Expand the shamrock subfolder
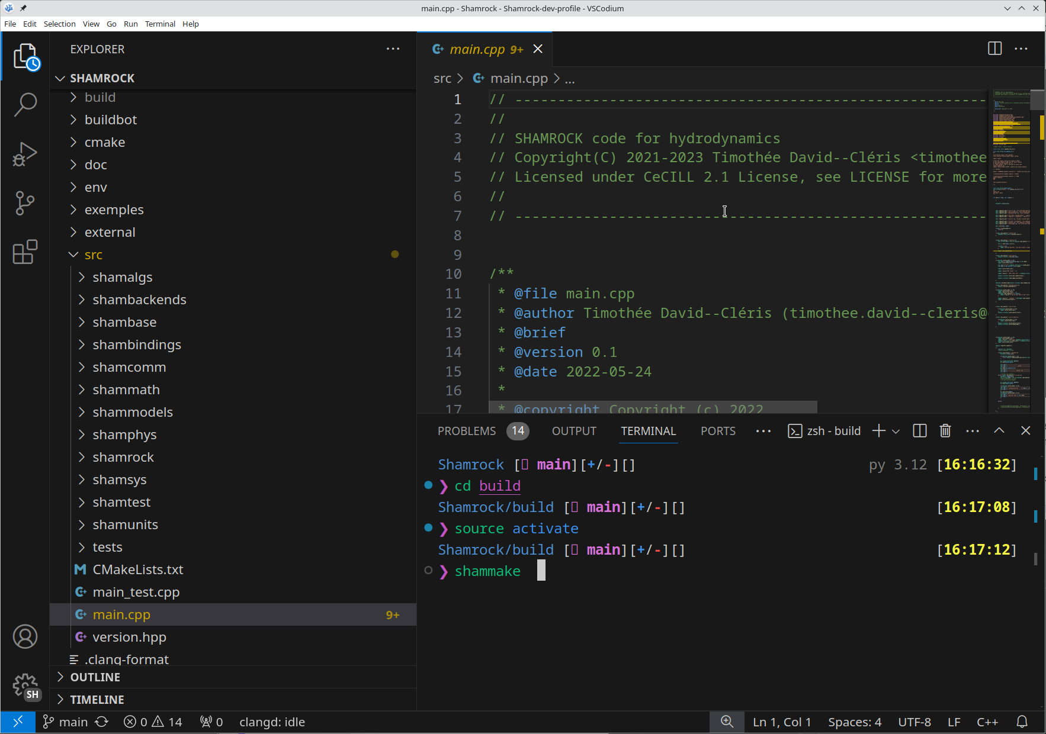Screen dimensions: 1046x734 pos(233,457)
